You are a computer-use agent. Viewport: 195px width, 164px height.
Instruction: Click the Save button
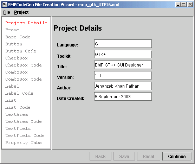tap(124, 156)
